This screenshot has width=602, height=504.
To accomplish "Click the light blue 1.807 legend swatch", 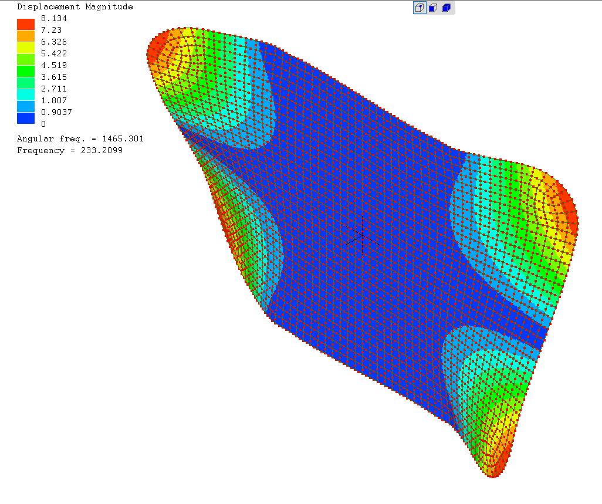I will [x=26, y=106].
